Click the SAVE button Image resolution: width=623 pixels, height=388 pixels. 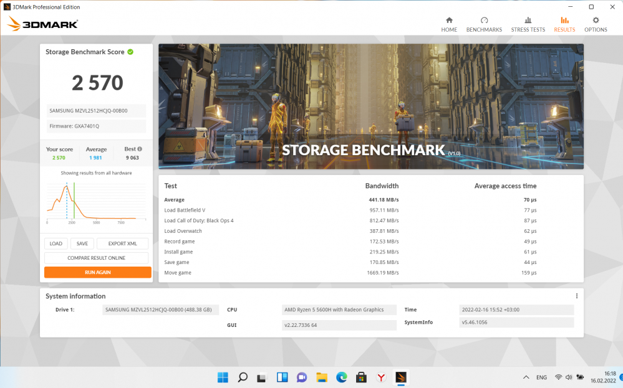coord(82,244)
